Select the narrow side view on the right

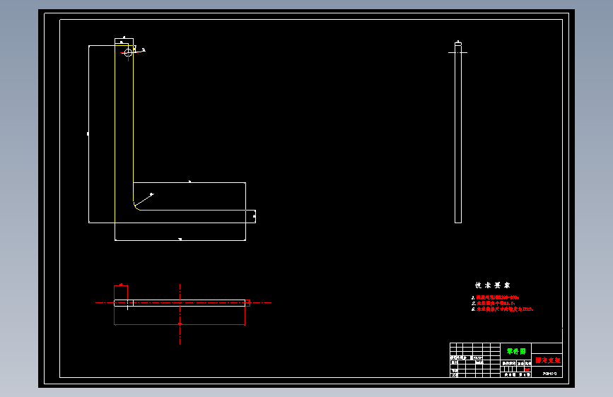pos(458,133)
